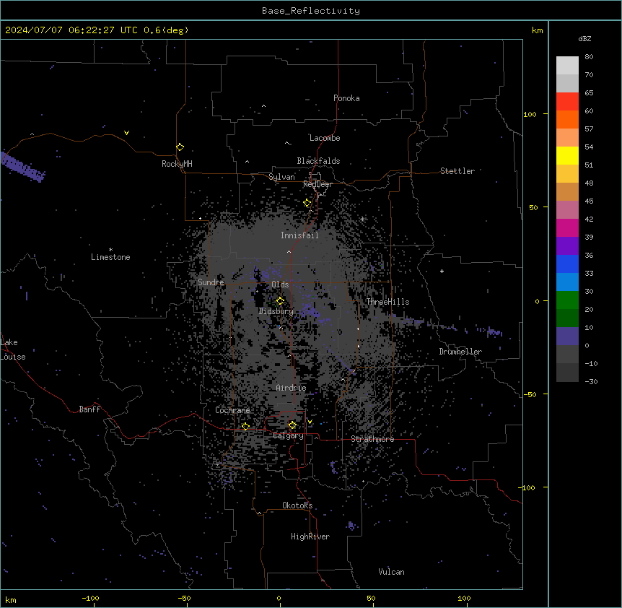Select the -30 value on the dBZ legend
Screen dimensions: 622x608
click(591, 381)
